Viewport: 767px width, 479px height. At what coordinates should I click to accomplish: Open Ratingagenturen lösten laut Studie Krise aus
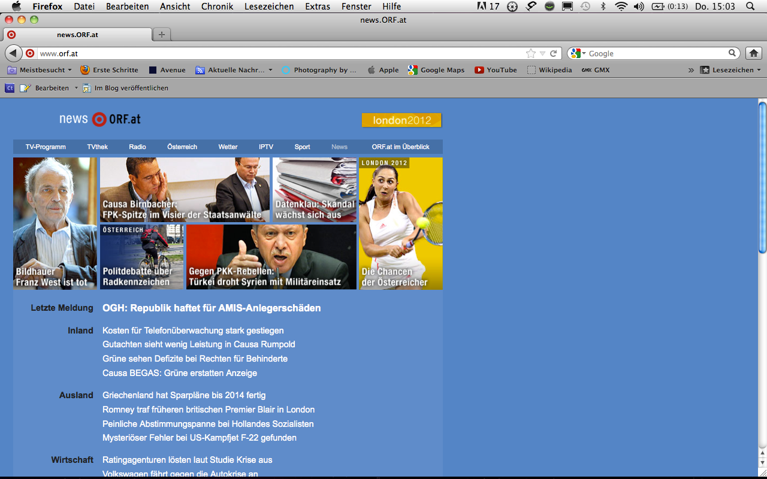click(x=188, y=460)
